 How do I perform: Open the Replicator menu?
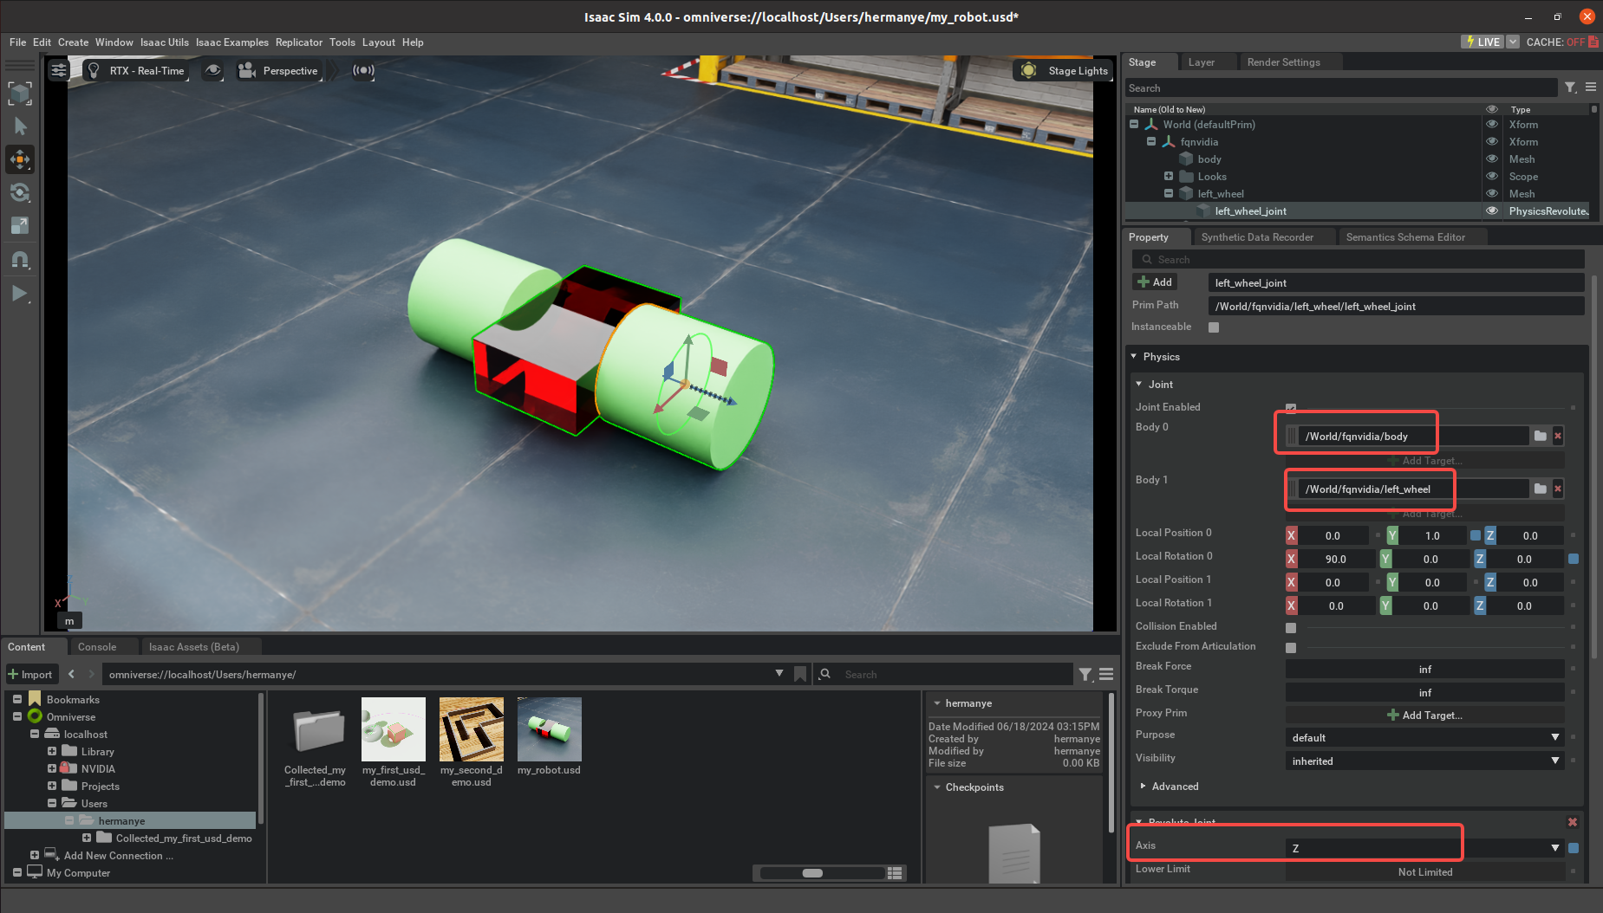click(298, 42)
